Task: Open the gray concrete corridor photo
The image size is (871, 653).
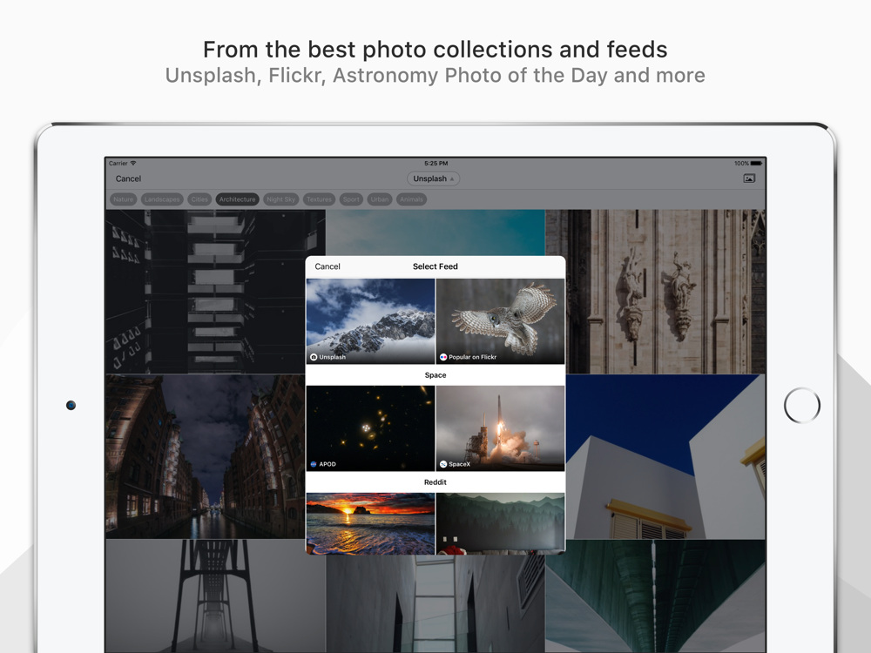Action: [x=435, y=603]
